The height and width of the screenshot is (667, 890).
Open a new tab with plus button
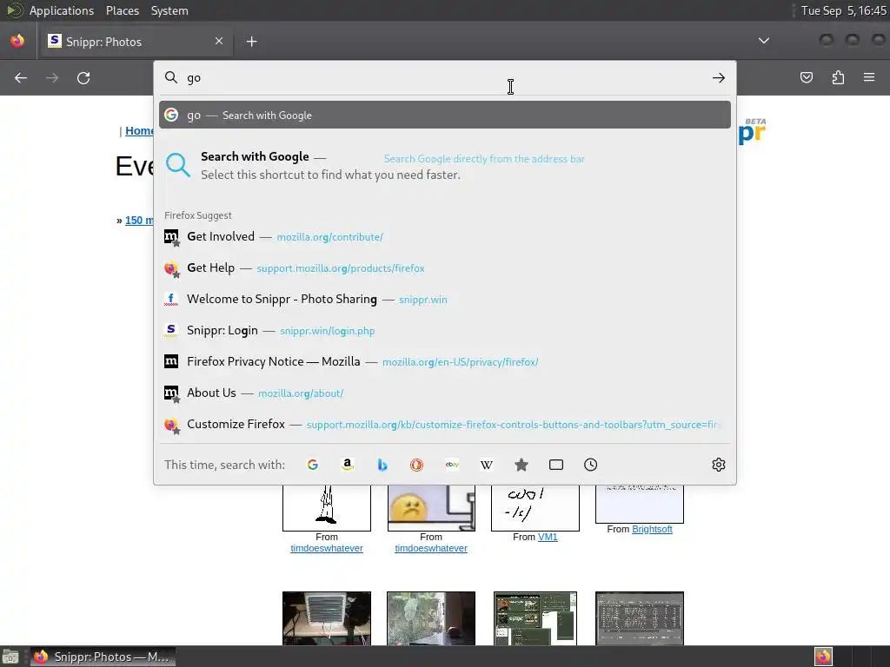251,42
